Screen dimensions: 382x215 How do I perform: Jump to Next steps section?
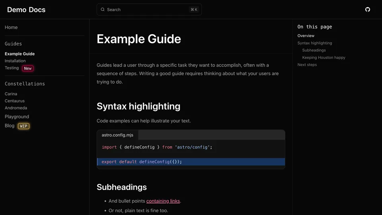(307, 64)
